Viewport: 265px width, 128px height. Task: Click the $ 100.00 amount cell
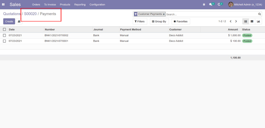(x=235, y=41)
